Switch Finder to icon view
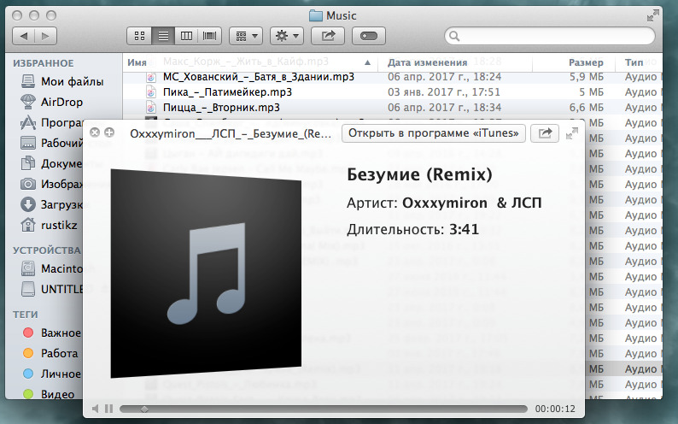 [139, 36]
